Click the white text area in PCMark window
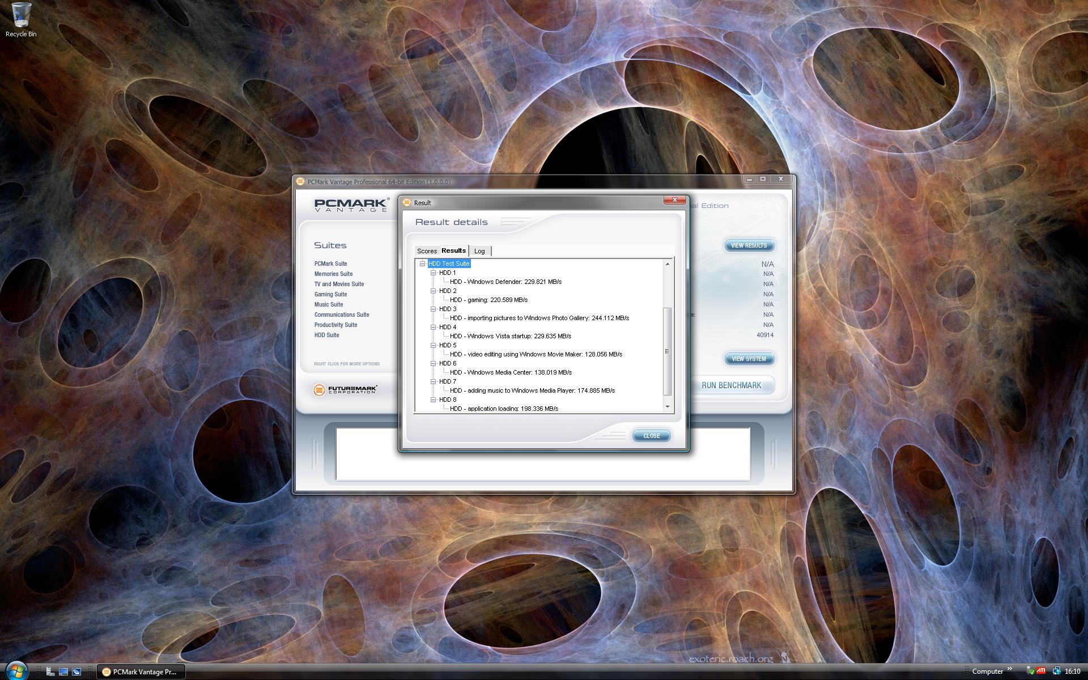Screen dimensions: 1088x680 tap(543, 454)
